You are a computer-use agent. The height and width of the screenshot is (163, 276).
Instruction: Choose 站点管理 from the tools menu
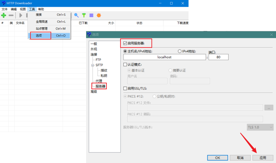(49, 29)
